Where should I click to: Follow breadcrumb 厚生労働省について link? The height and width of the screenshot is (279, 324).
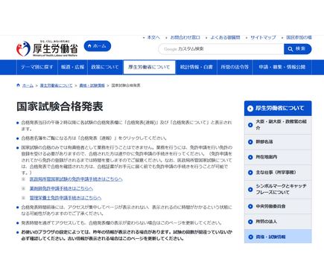pos(56,86)
